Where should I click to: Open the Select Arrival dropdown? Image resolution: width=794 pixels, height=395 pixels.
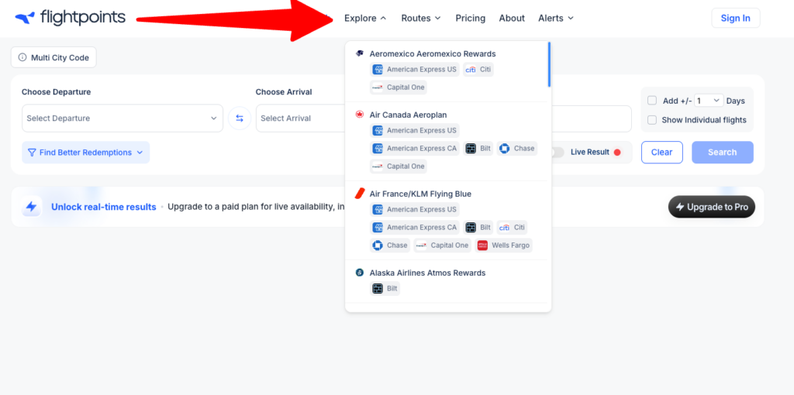300,118
